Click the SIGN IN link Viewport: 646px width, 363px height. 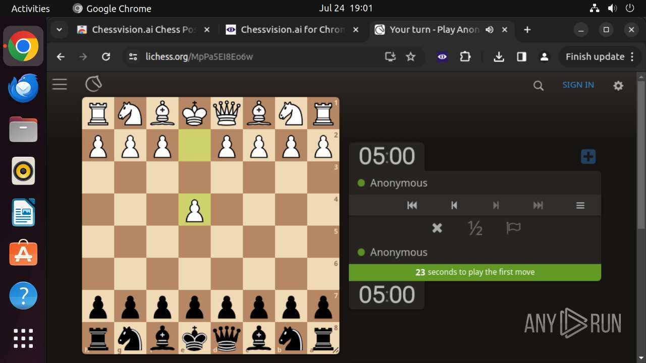pos(578,85)
